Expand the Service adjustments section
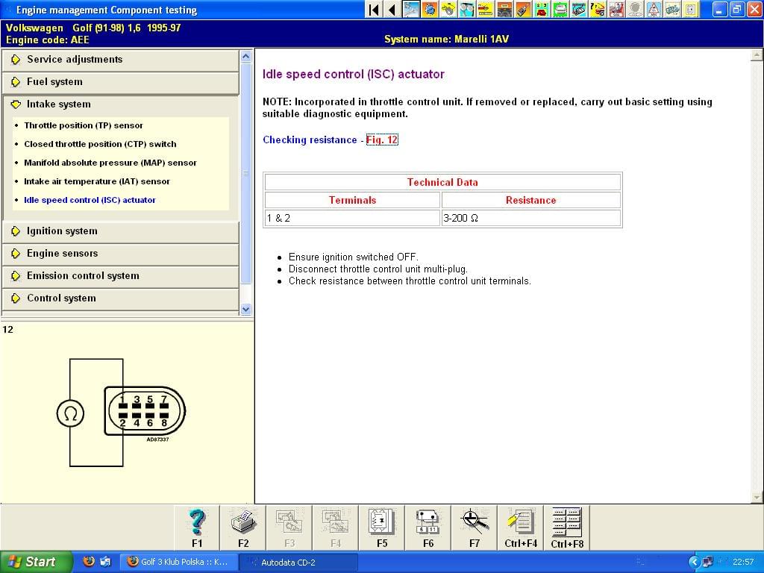 click(x=75, y=60)
